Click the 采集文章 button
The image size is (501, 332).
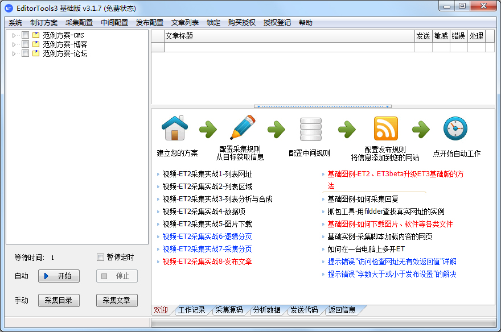coord(117,300)
